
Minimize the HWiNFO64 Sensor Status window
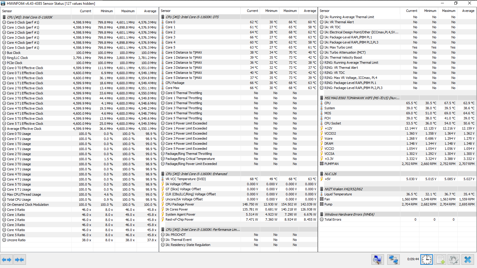[442, 3]
